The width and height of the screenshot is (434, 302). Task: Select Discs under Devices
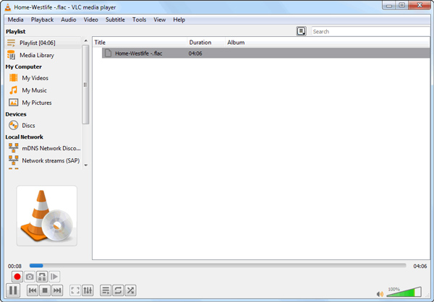tap(28, 126)
